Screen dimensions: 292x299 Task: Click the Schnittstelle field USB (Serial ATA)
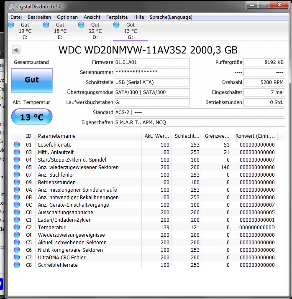tap(152, 82)
